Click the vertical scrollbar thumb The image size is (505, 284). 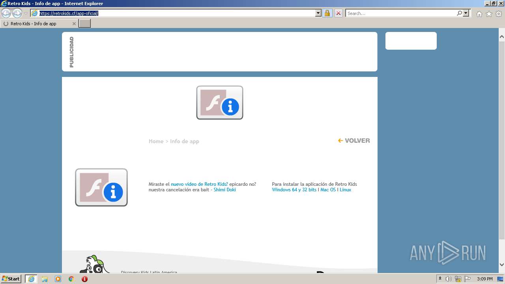click(502, 140)
